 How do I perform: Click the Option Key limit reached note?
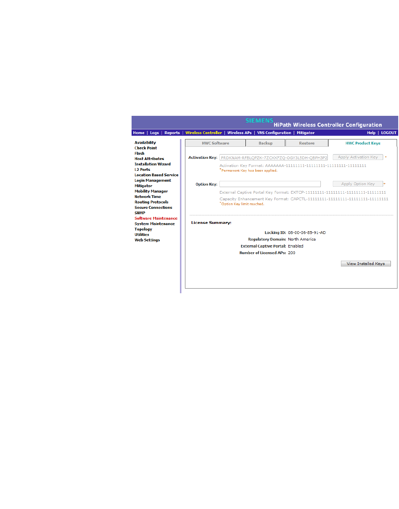click(242, 204)
